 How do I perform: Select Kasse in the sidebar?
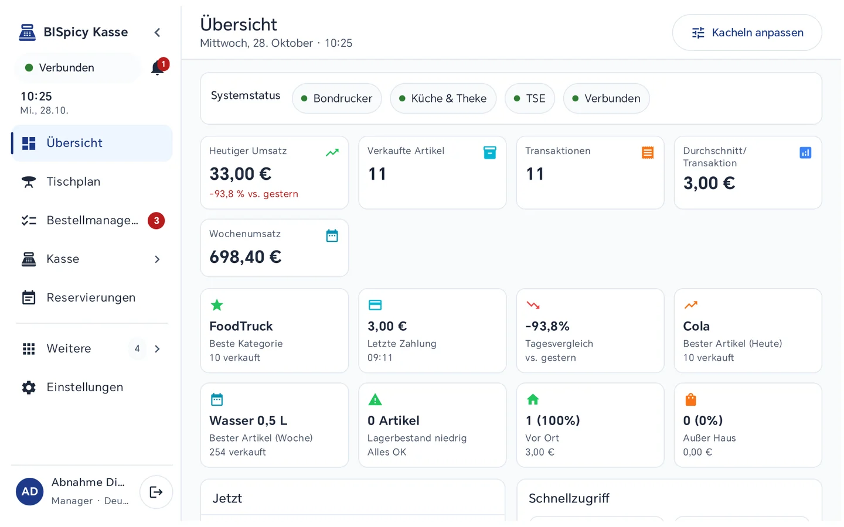tap(92, 259)
